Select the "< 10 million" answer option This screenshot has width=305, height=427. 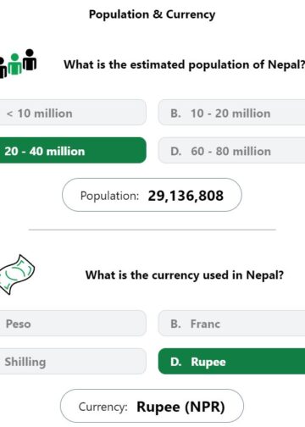tap(73, 113)
